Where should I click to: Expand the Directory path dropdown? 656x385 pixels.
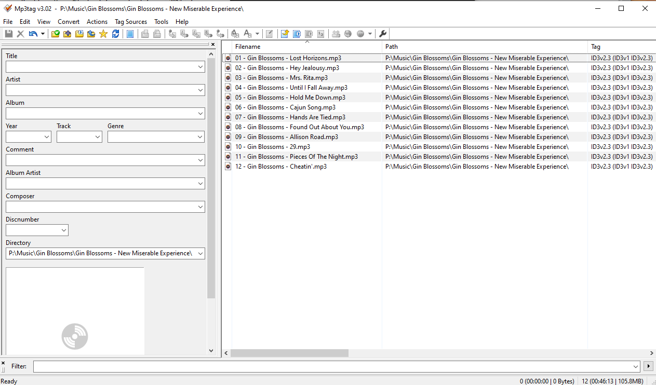click(200, 254)
